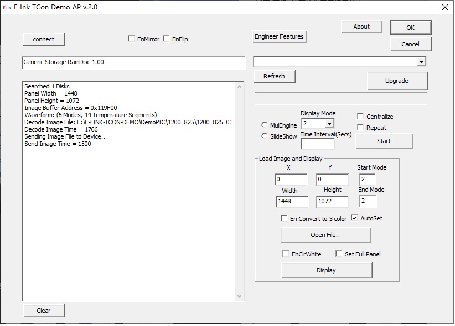Click the 'Send Image Time = 1500' line

(58, 144)
